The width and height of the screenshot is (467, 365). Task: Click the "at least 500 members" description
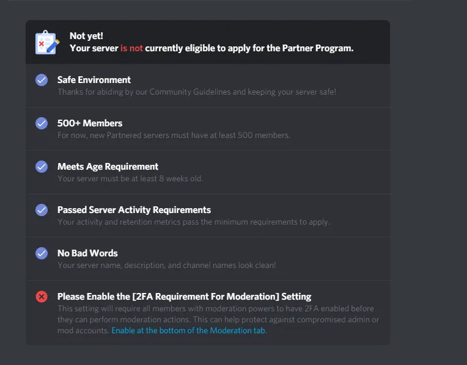pyautogui.click(x=174, y=136)
